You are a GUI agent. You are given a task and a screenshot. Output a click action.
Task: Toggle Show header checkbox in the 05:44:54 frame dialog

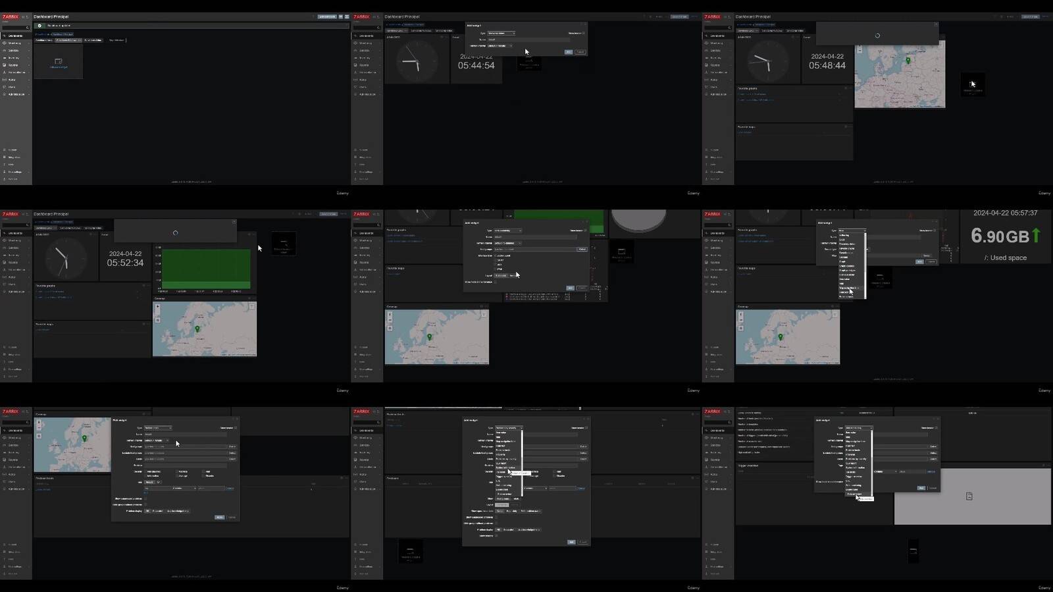pos(583,33)
